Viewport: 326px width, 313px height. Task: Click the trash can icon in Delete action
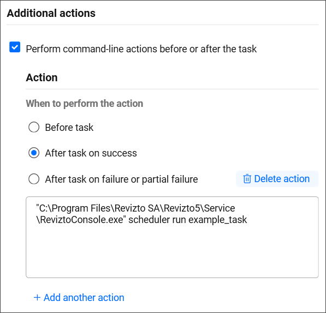pyautogui.click(x=247, y=179)
